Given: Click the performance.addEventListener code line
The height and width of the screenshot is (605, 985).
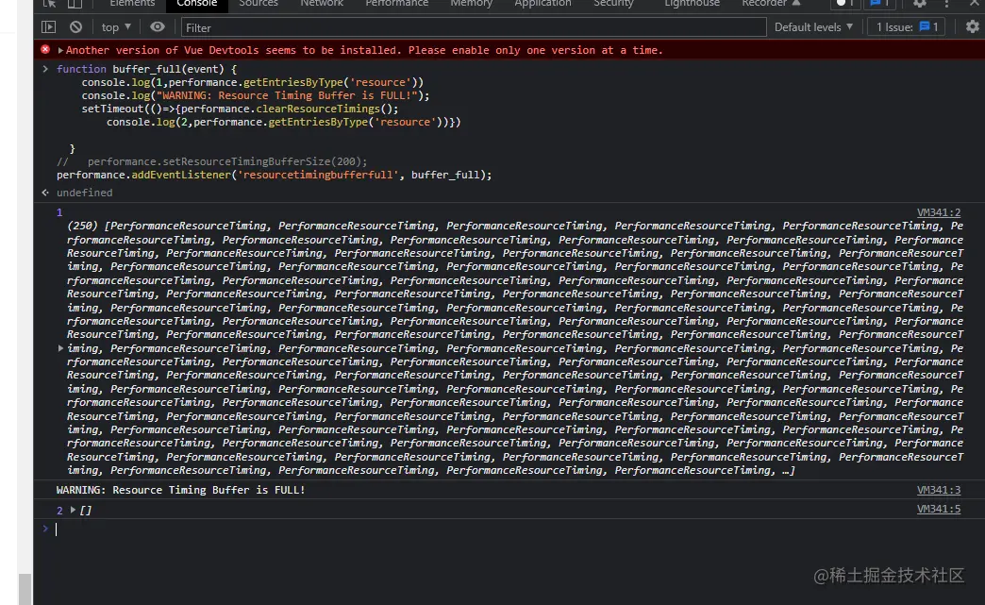Looking at the screenshot, I should [274, 175].
